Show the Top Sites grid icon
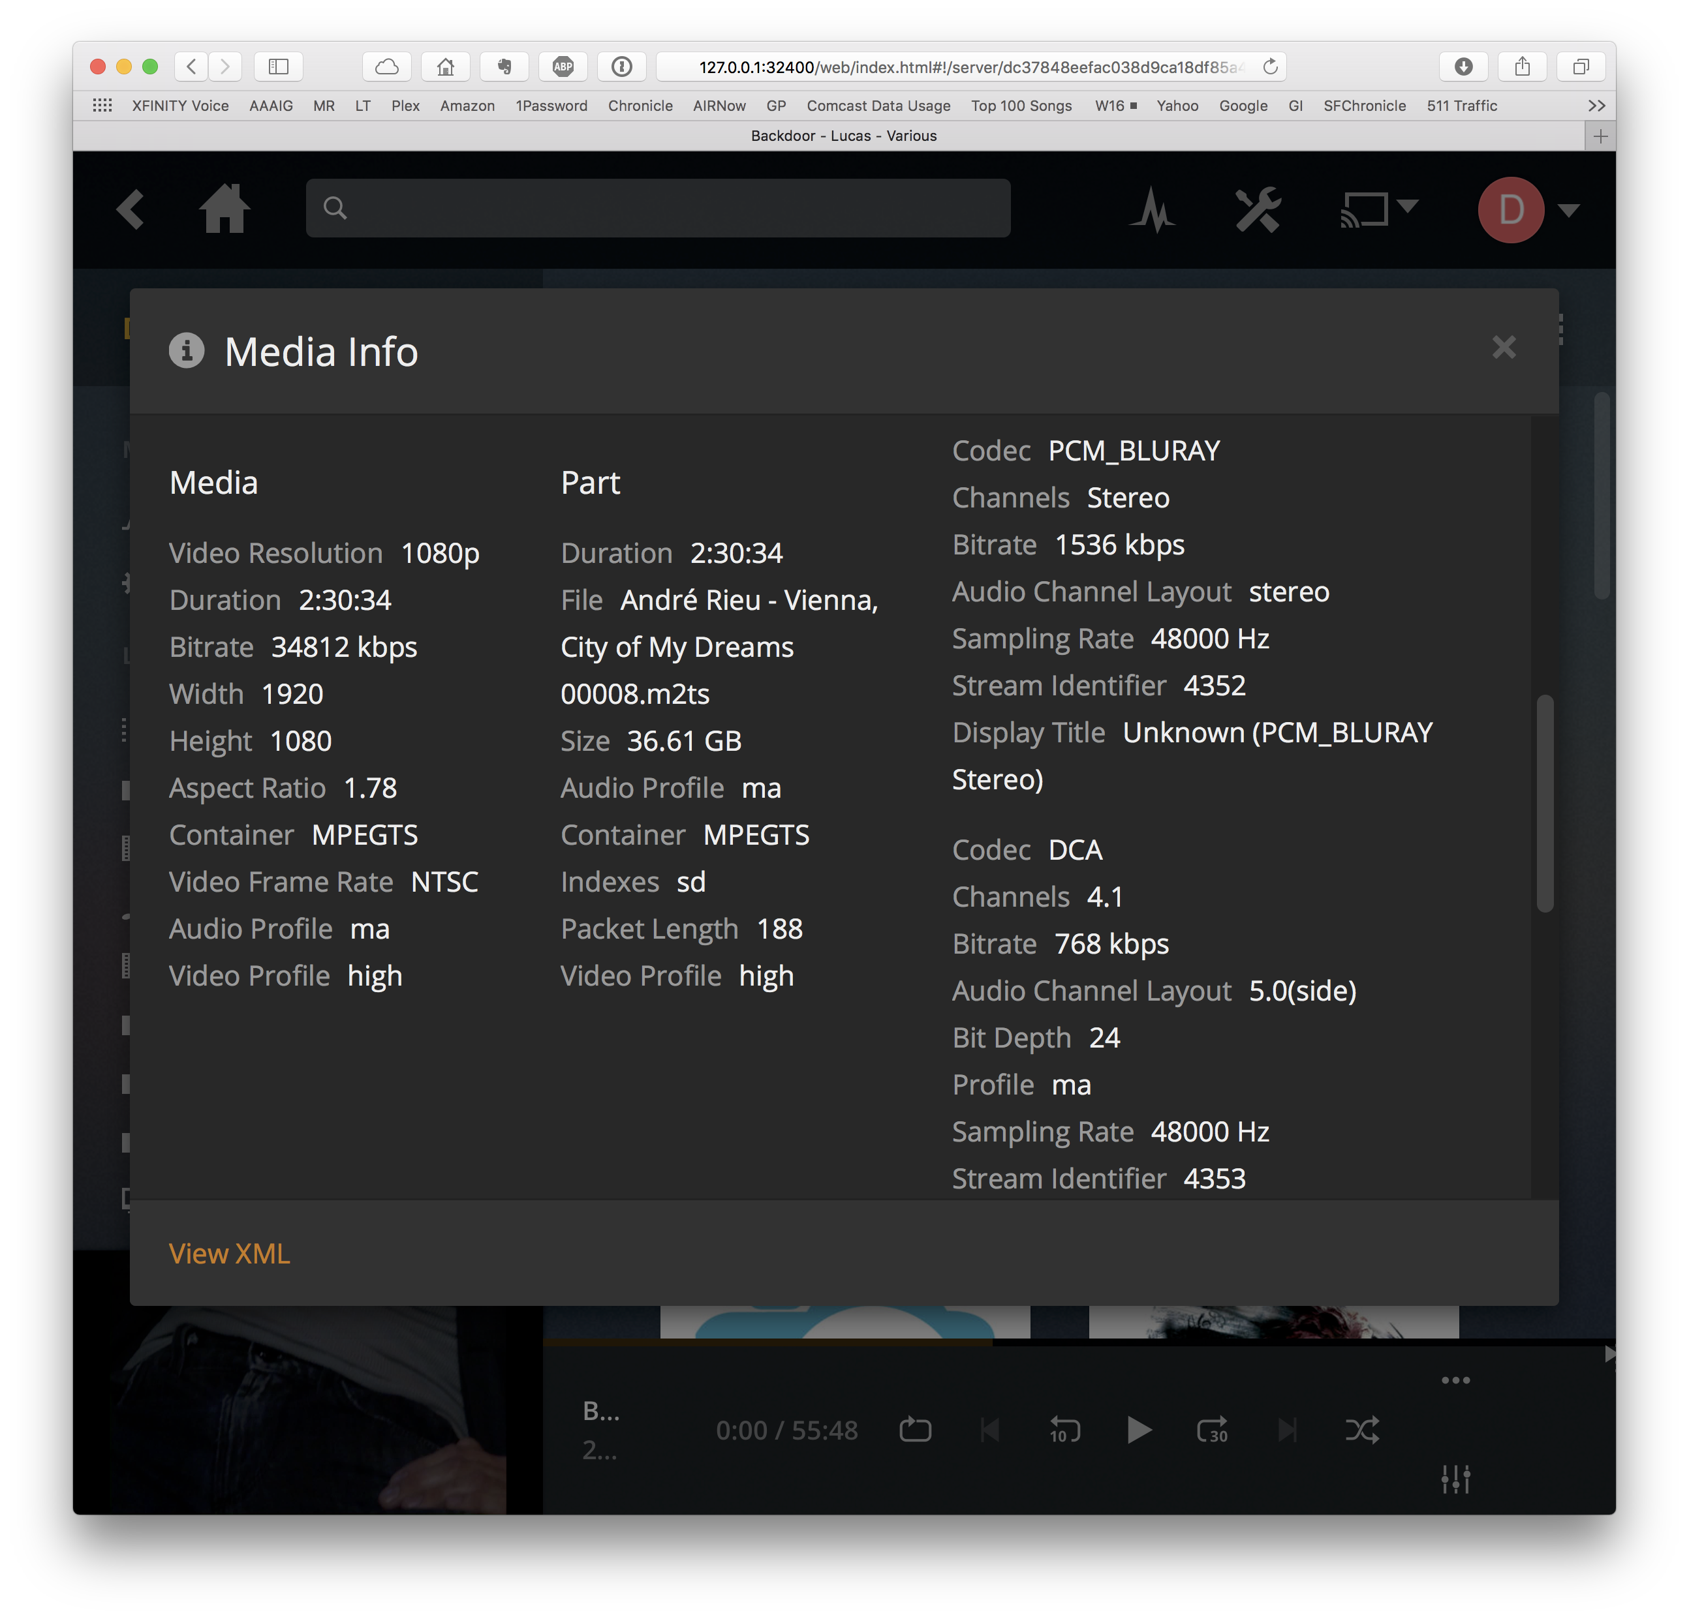 [x=102, y=105]
